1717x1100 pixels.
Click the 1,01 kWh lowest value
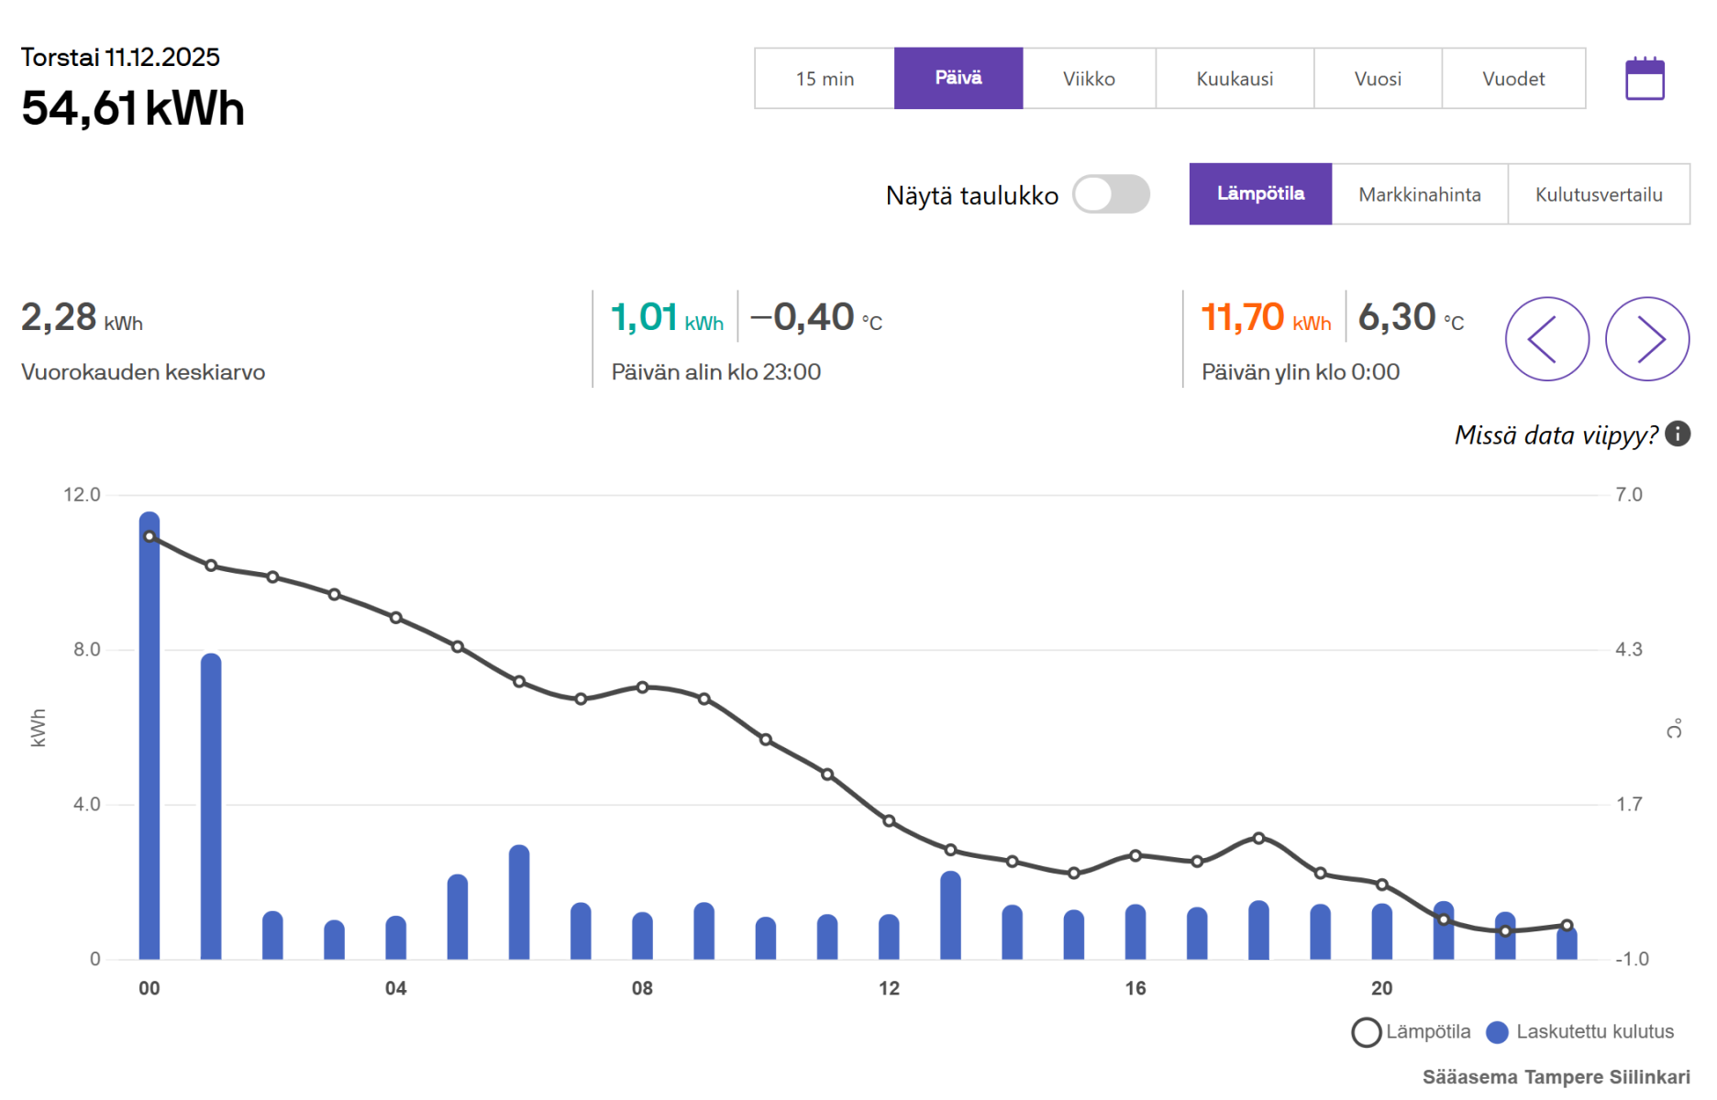(667, 317)
